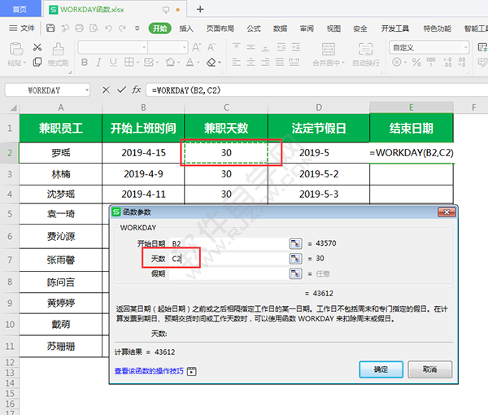Click the formula bar input
The image size is (488, 415).
tap(316, 90)
